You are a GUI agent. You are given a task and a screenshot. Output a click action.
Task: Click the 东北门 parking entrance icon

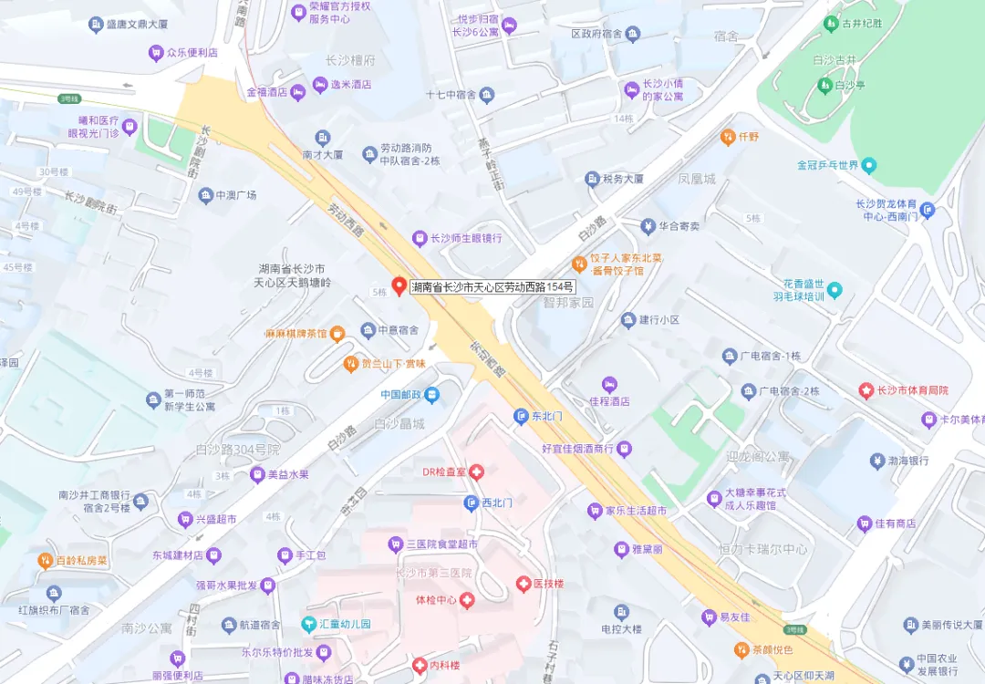[521, 416]
